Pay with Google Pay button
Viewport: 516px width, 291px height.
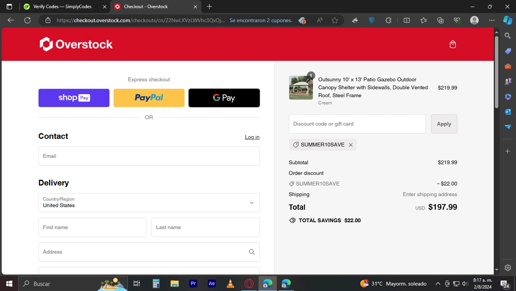click(x=224, y=98)
